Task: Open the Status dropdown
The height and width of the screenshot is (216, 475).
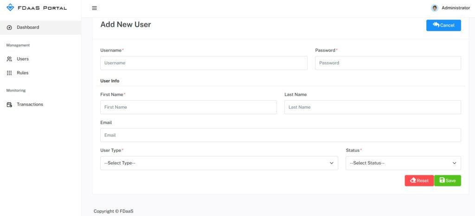Action: 403,163
